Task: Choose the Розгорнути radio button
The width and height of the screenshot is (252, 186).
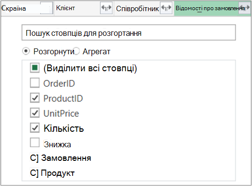Action: click(x=26, y=51)
